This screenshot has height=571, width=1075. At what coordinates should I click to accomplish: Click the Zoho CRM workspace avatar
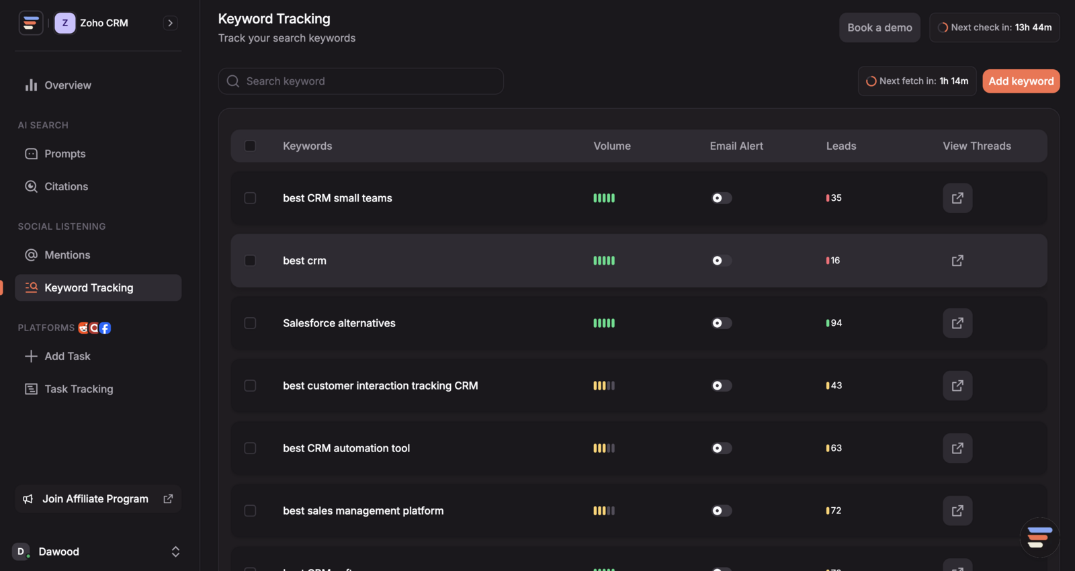point(65,23)
